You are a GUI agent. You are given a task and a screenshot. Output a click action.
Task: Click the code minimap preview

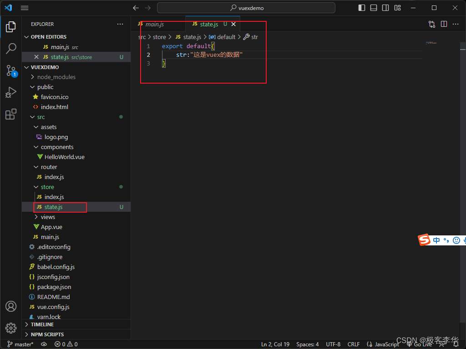pos(431,43)
